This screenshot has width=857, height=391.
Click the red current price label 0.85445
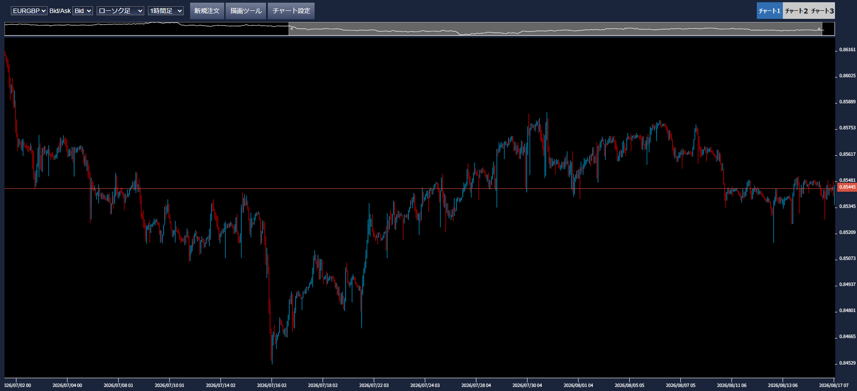(x=847, y=187)
